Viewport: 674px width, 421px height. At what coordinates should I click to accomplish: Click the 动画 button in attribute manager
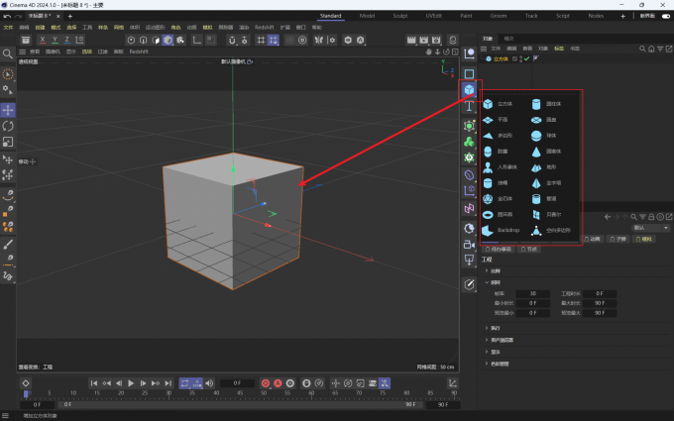(593, 240)
